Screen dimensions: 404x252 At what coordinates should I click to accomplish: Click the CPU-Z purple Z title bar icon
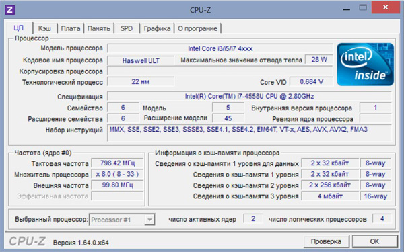coord(10,10)
